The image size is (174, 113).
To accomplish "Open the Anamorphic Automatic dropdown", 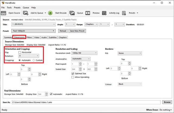I will pos(81,59).
